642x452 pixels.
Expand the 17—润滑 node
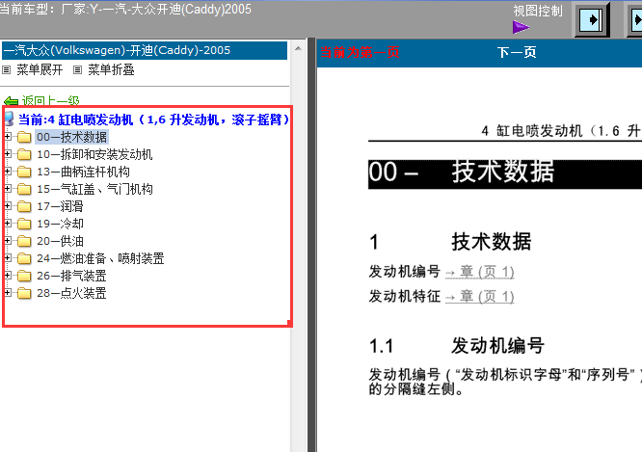[8, 206]
